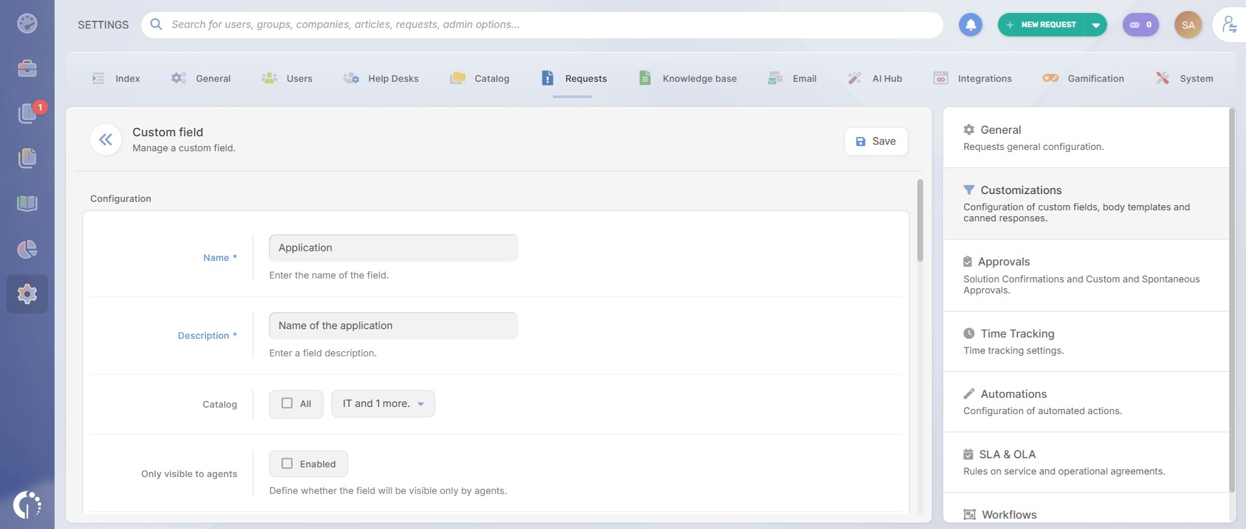Click the Description input field
This screenshot has height=529, width=1246.
pyautogui.click(x=394, y=326)
